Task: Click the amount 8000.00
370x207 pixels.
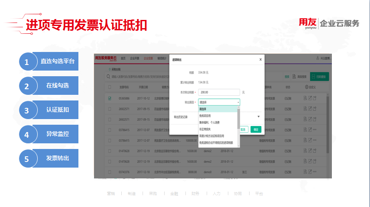Action: [x=192, y=172]
